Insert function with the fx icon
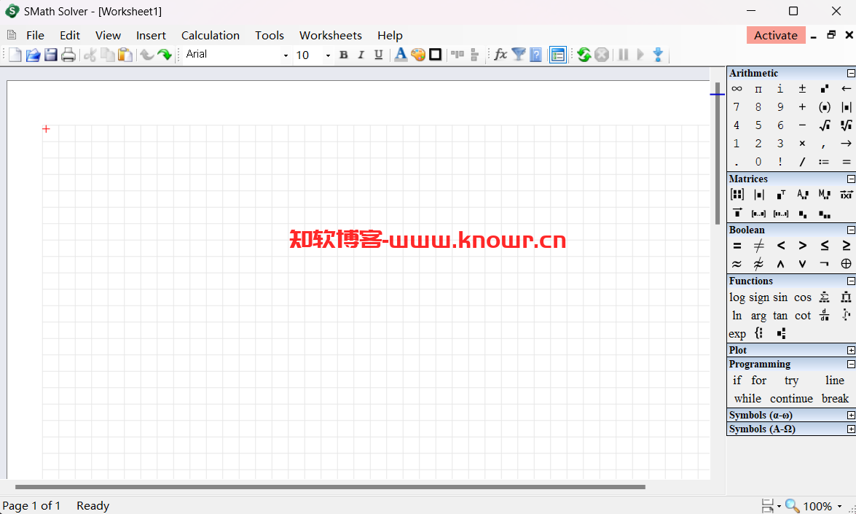The image size is (856, 514). (500, 55)
